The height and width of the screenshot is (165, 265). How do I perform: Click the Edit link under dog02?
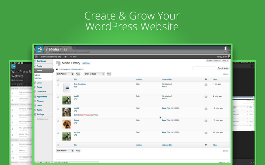(x=76, y=115)
